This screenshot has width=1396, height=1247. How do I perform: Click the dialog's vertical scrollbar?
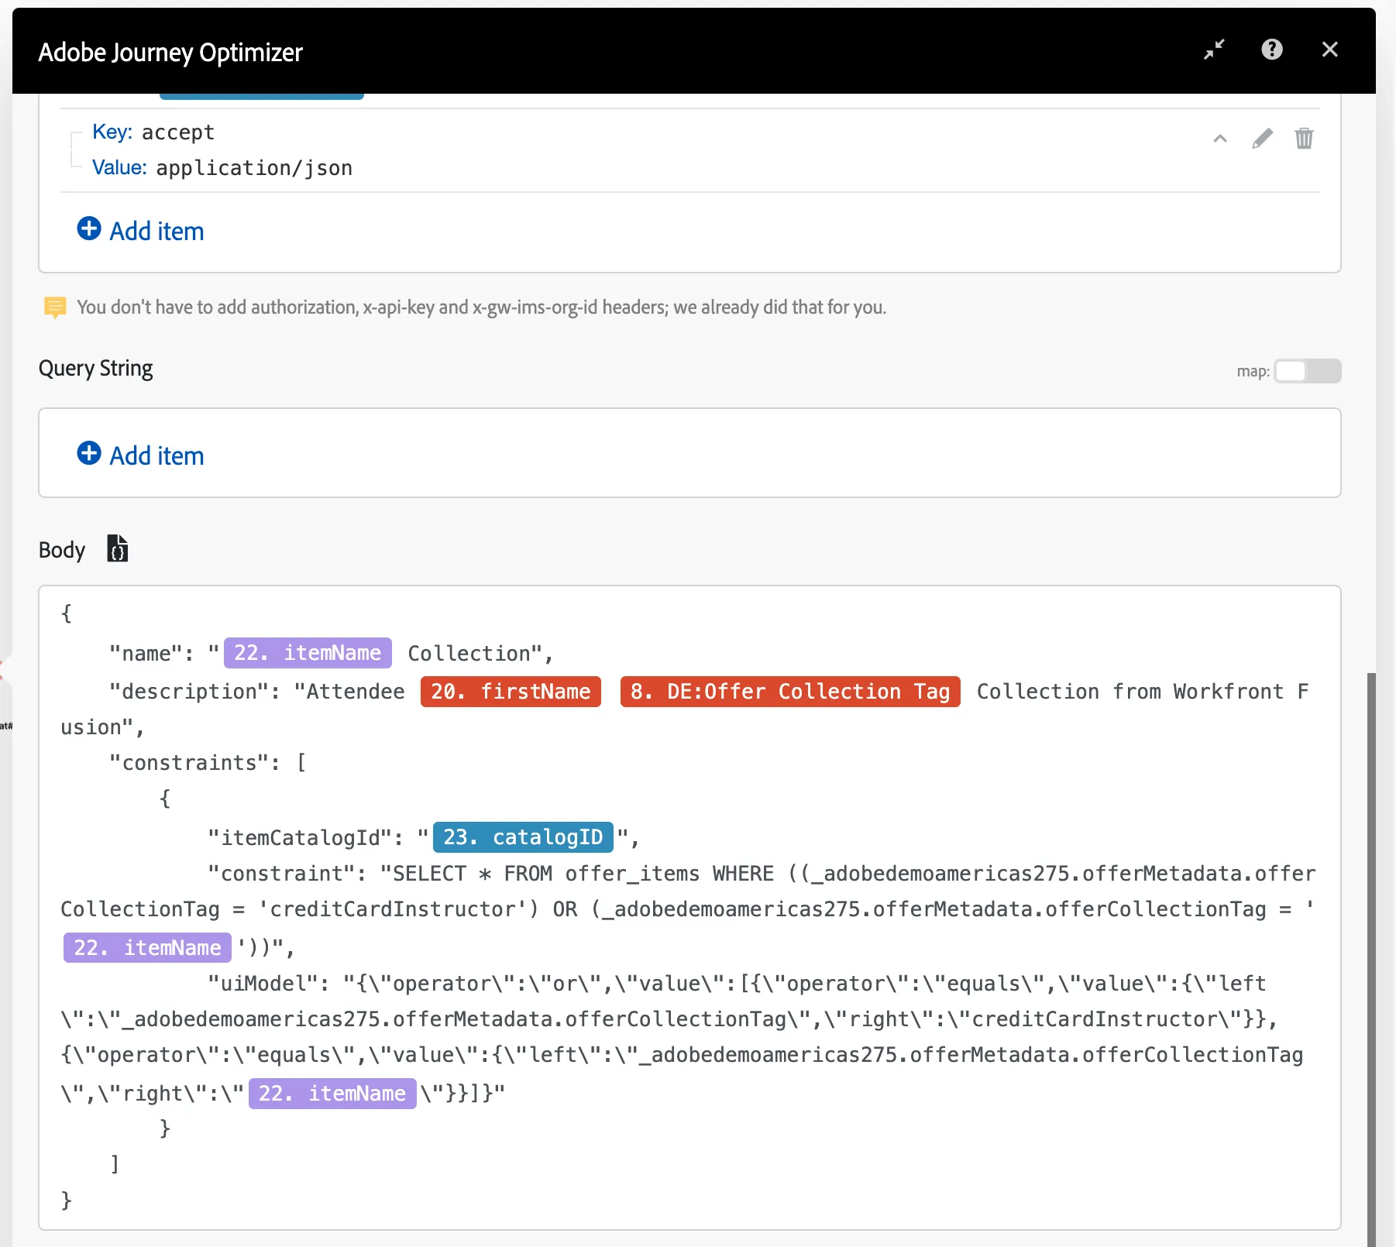tap(1371, 959)
